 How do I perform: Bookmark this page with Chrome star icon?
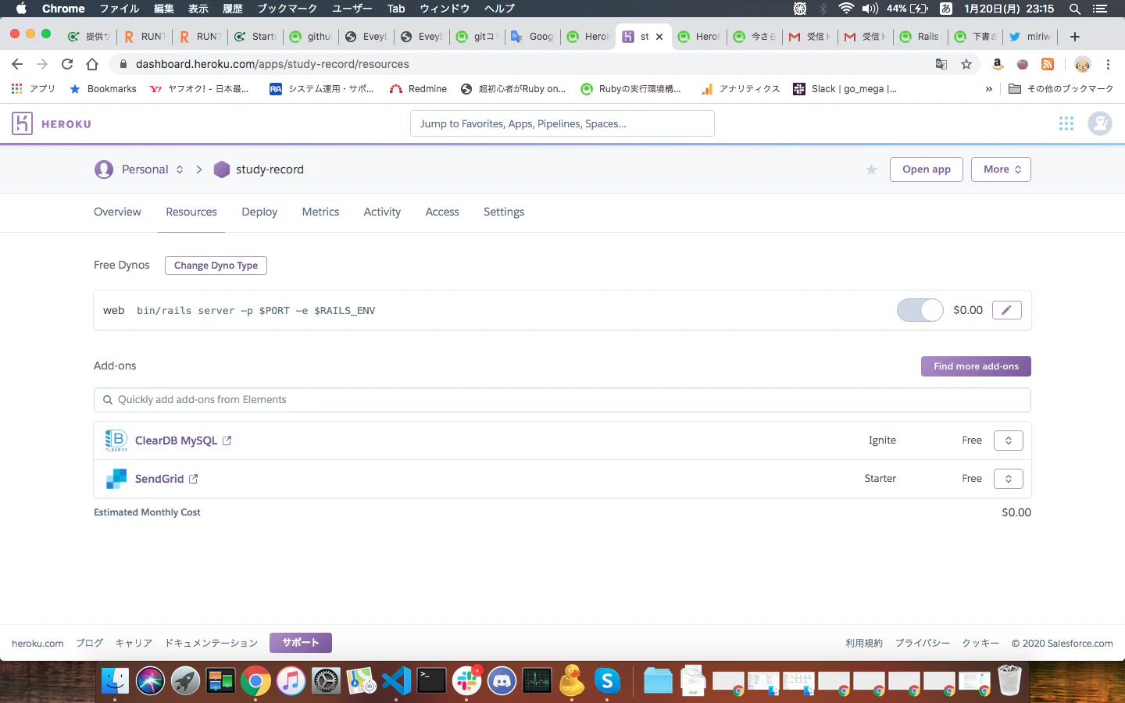966,64
